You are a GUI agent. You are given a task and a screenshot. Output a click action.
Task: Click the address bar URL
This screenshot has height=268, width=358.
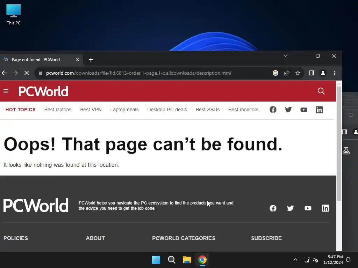[138, 73]
